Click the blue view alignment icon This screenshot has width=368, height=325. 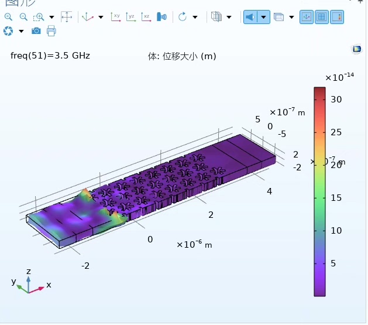click(161, 17)
